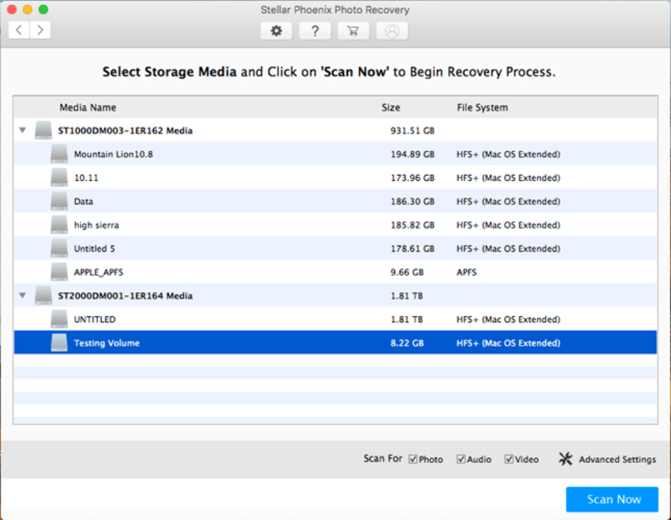671x520 pixels.
Task: Click the volume icon next to Data
Action: point(59,201)
